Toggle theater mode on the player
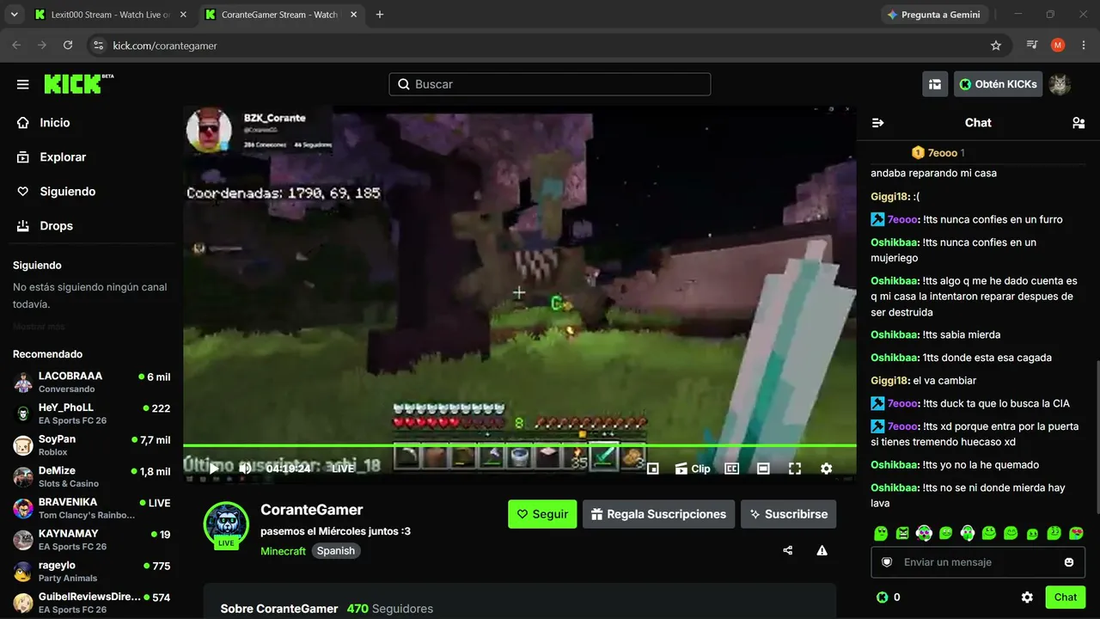This screenshot has width=1100, height=619. 763,469
